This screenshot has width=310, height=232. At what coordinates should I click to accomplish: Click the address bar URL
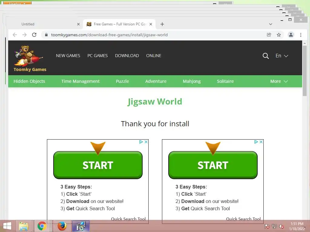click(109, 35)
